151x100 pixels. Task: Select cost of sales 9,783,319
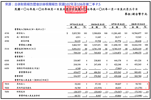117,49
